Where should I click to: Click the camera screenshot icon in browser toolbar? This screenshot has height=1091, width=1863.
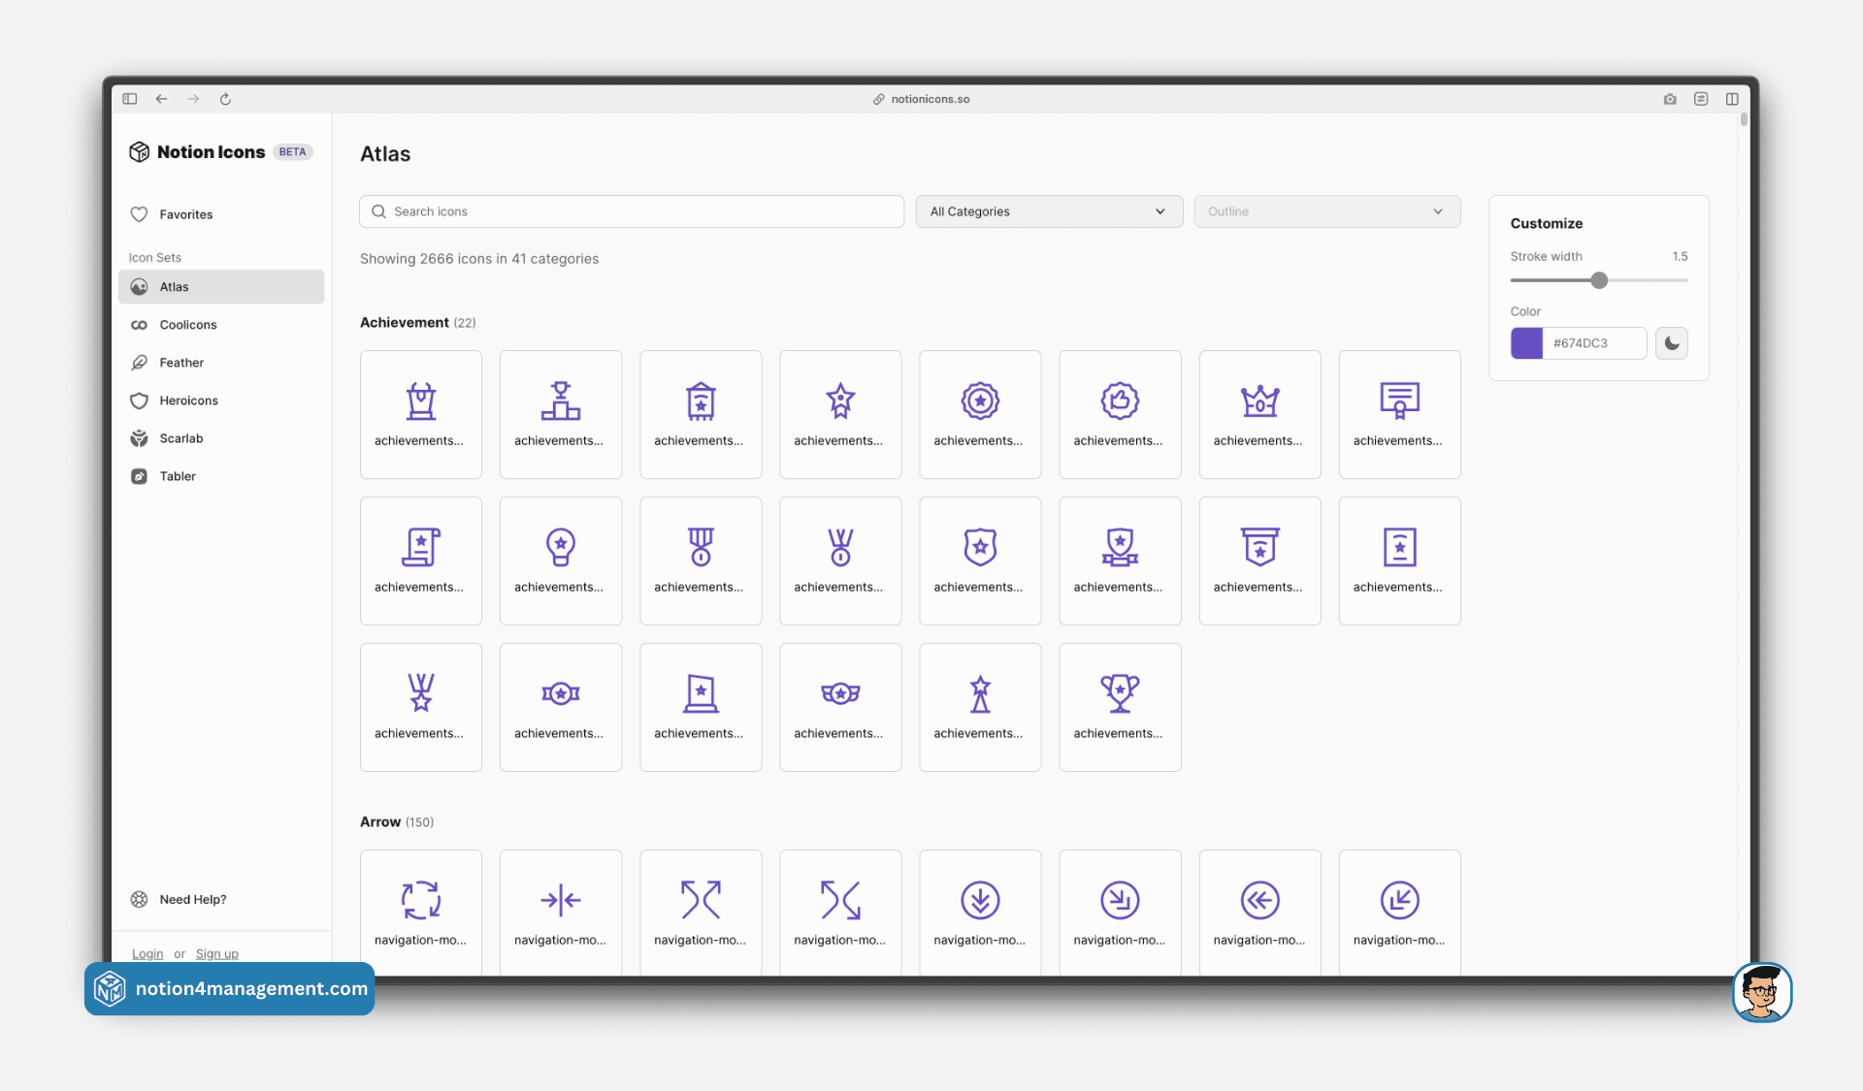(x=1670, y=99)
